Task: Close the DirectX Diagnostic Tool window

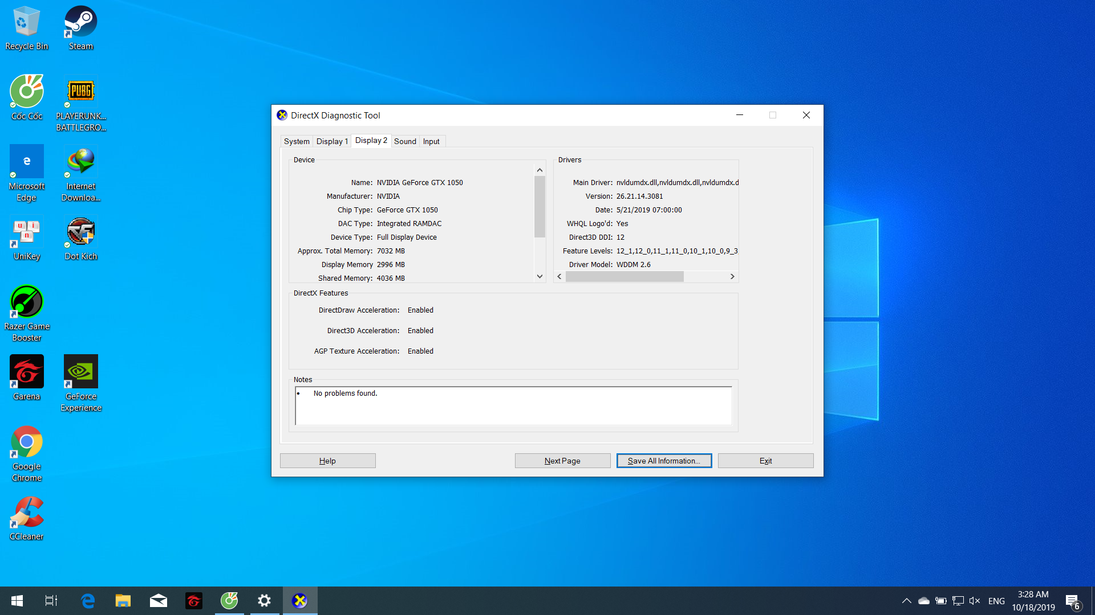Action: pos(806,115)
